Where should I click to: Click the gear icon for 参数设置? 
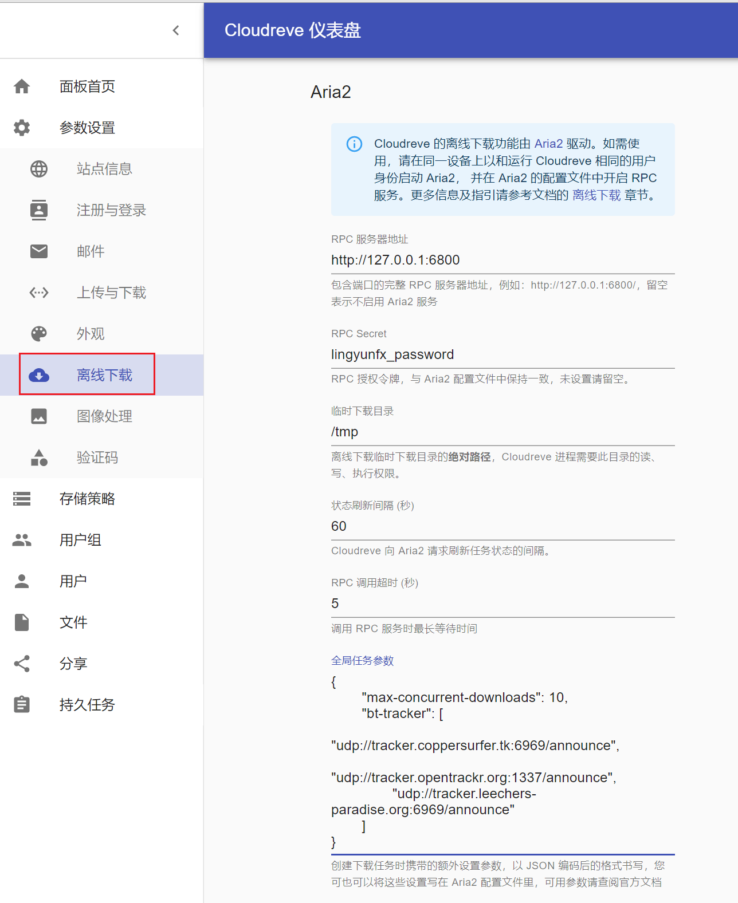tap(22, 128)
